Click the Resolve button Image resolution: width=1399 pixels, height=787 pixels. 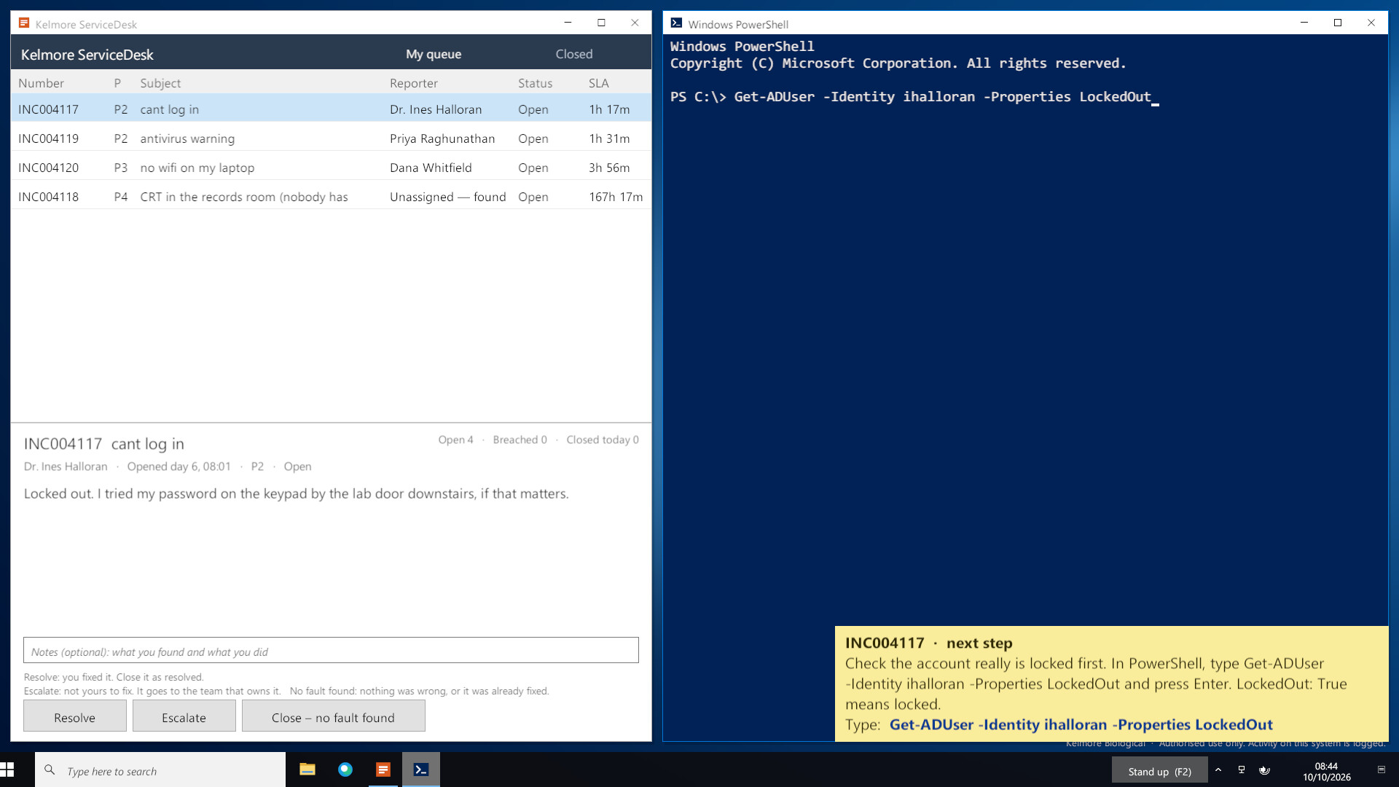coord(75,716)
